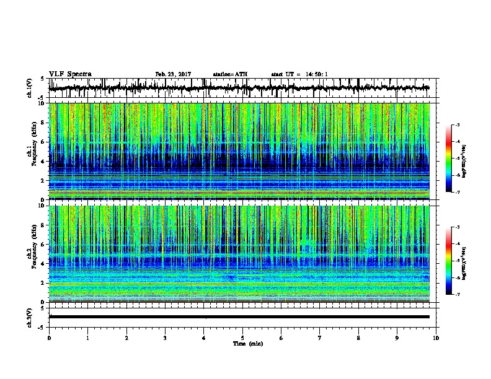Click the ch.1 spectrogram color scale bar
The image size is (491, 379).
449,159
